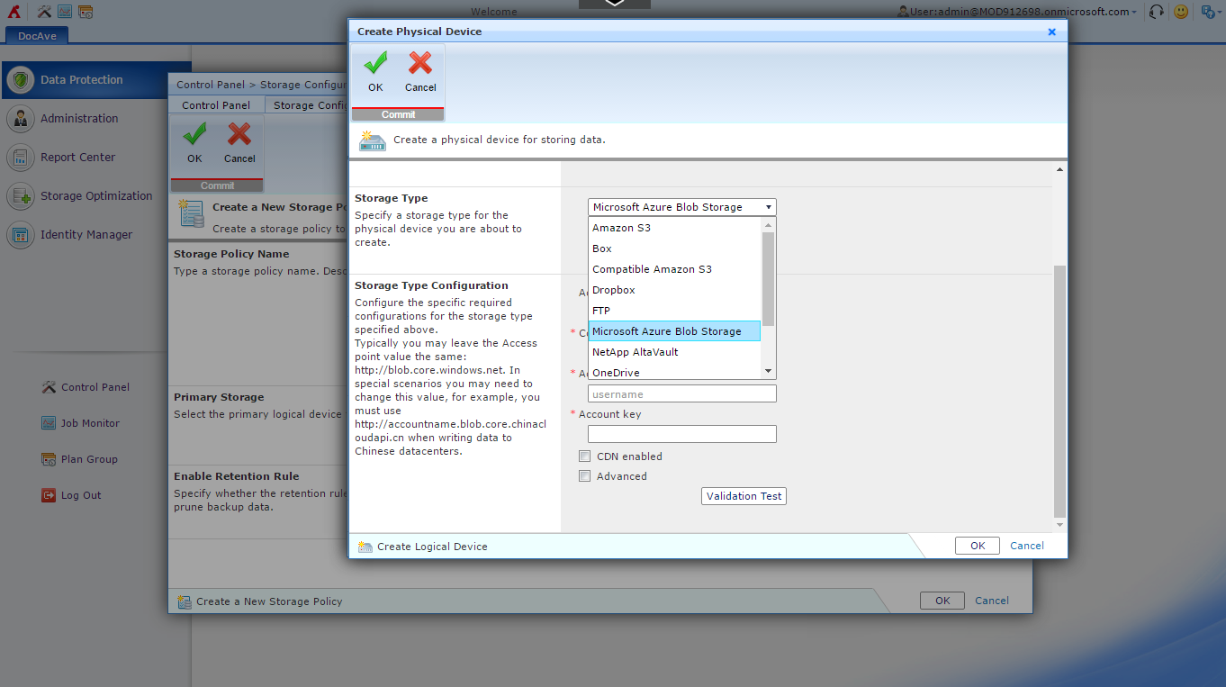This screenshot has height=687, width=1226.
Task: Choose FTP from the storage type list
Action: click(674, 311)
